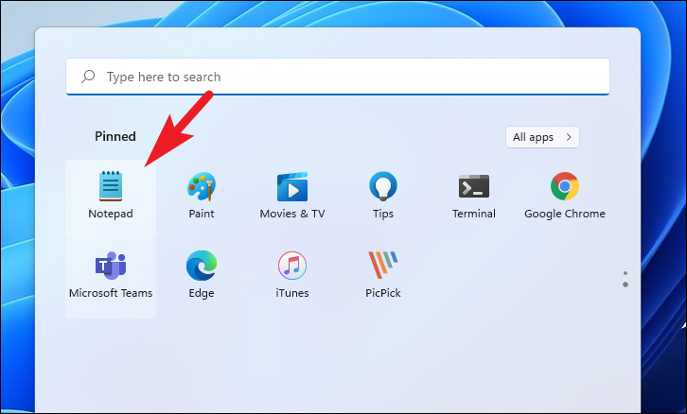Launch the Paint app
The image size is (687, 414).
202,195
